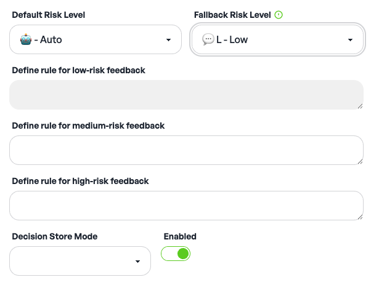
Task: Click the resize grip on medium-risk rule box
Action: point(359,161)
